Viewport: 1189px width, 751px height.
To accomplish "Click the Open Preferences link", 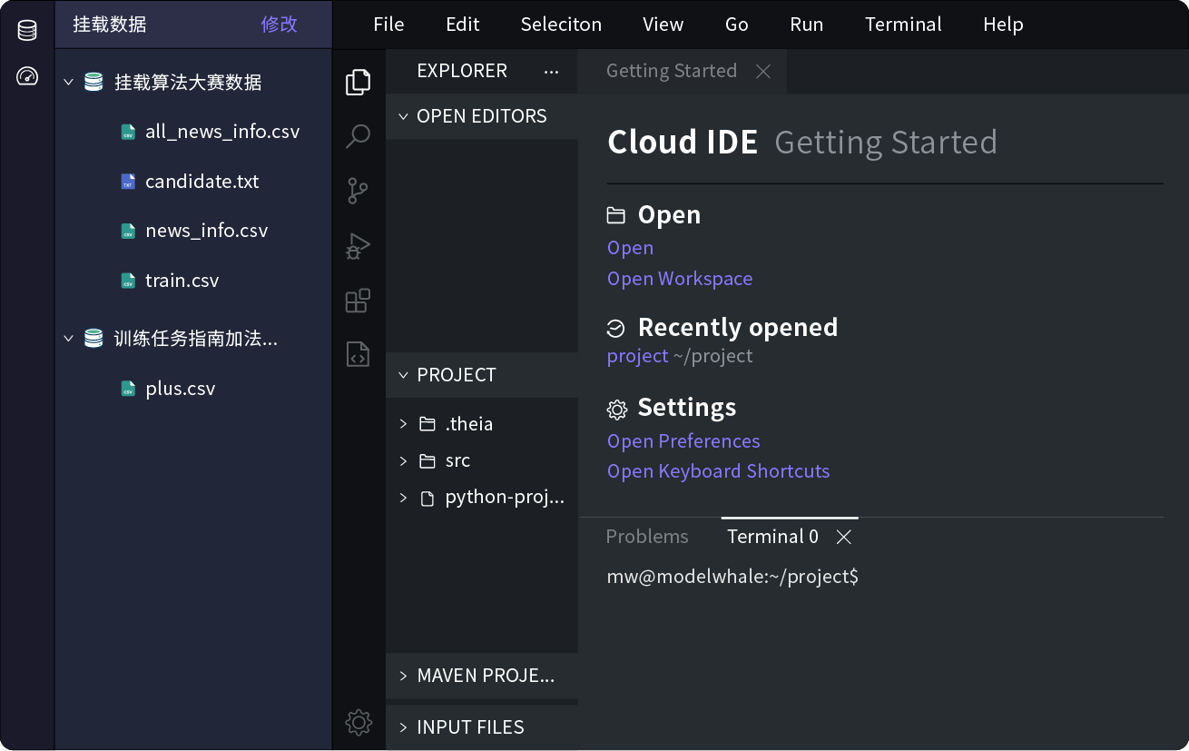I will point(683,441).
